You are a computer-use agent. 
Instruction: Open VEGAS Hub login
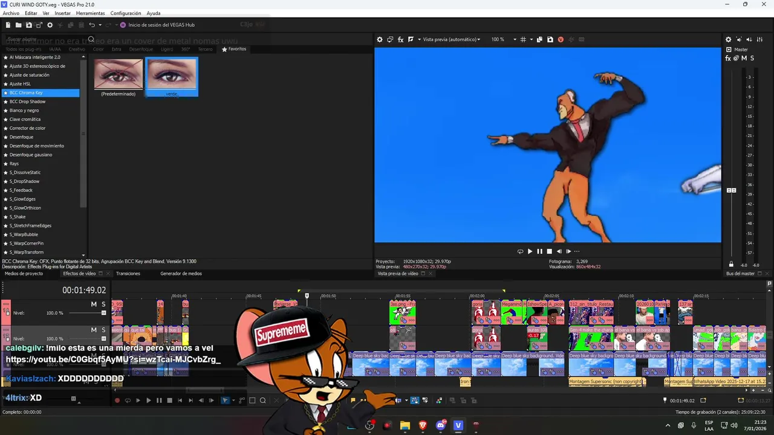tap(157, 25)
